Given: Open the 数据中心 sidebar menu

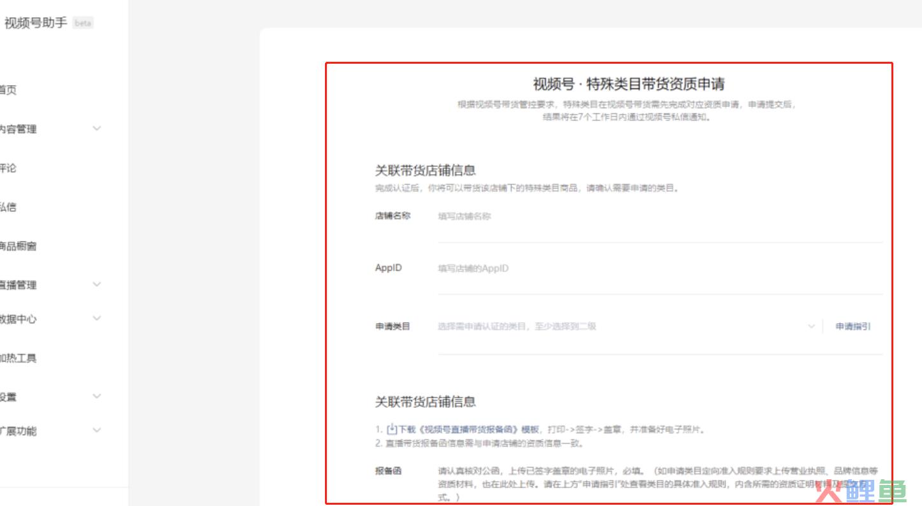Looking at the screenshot, I should click(18, 319).
